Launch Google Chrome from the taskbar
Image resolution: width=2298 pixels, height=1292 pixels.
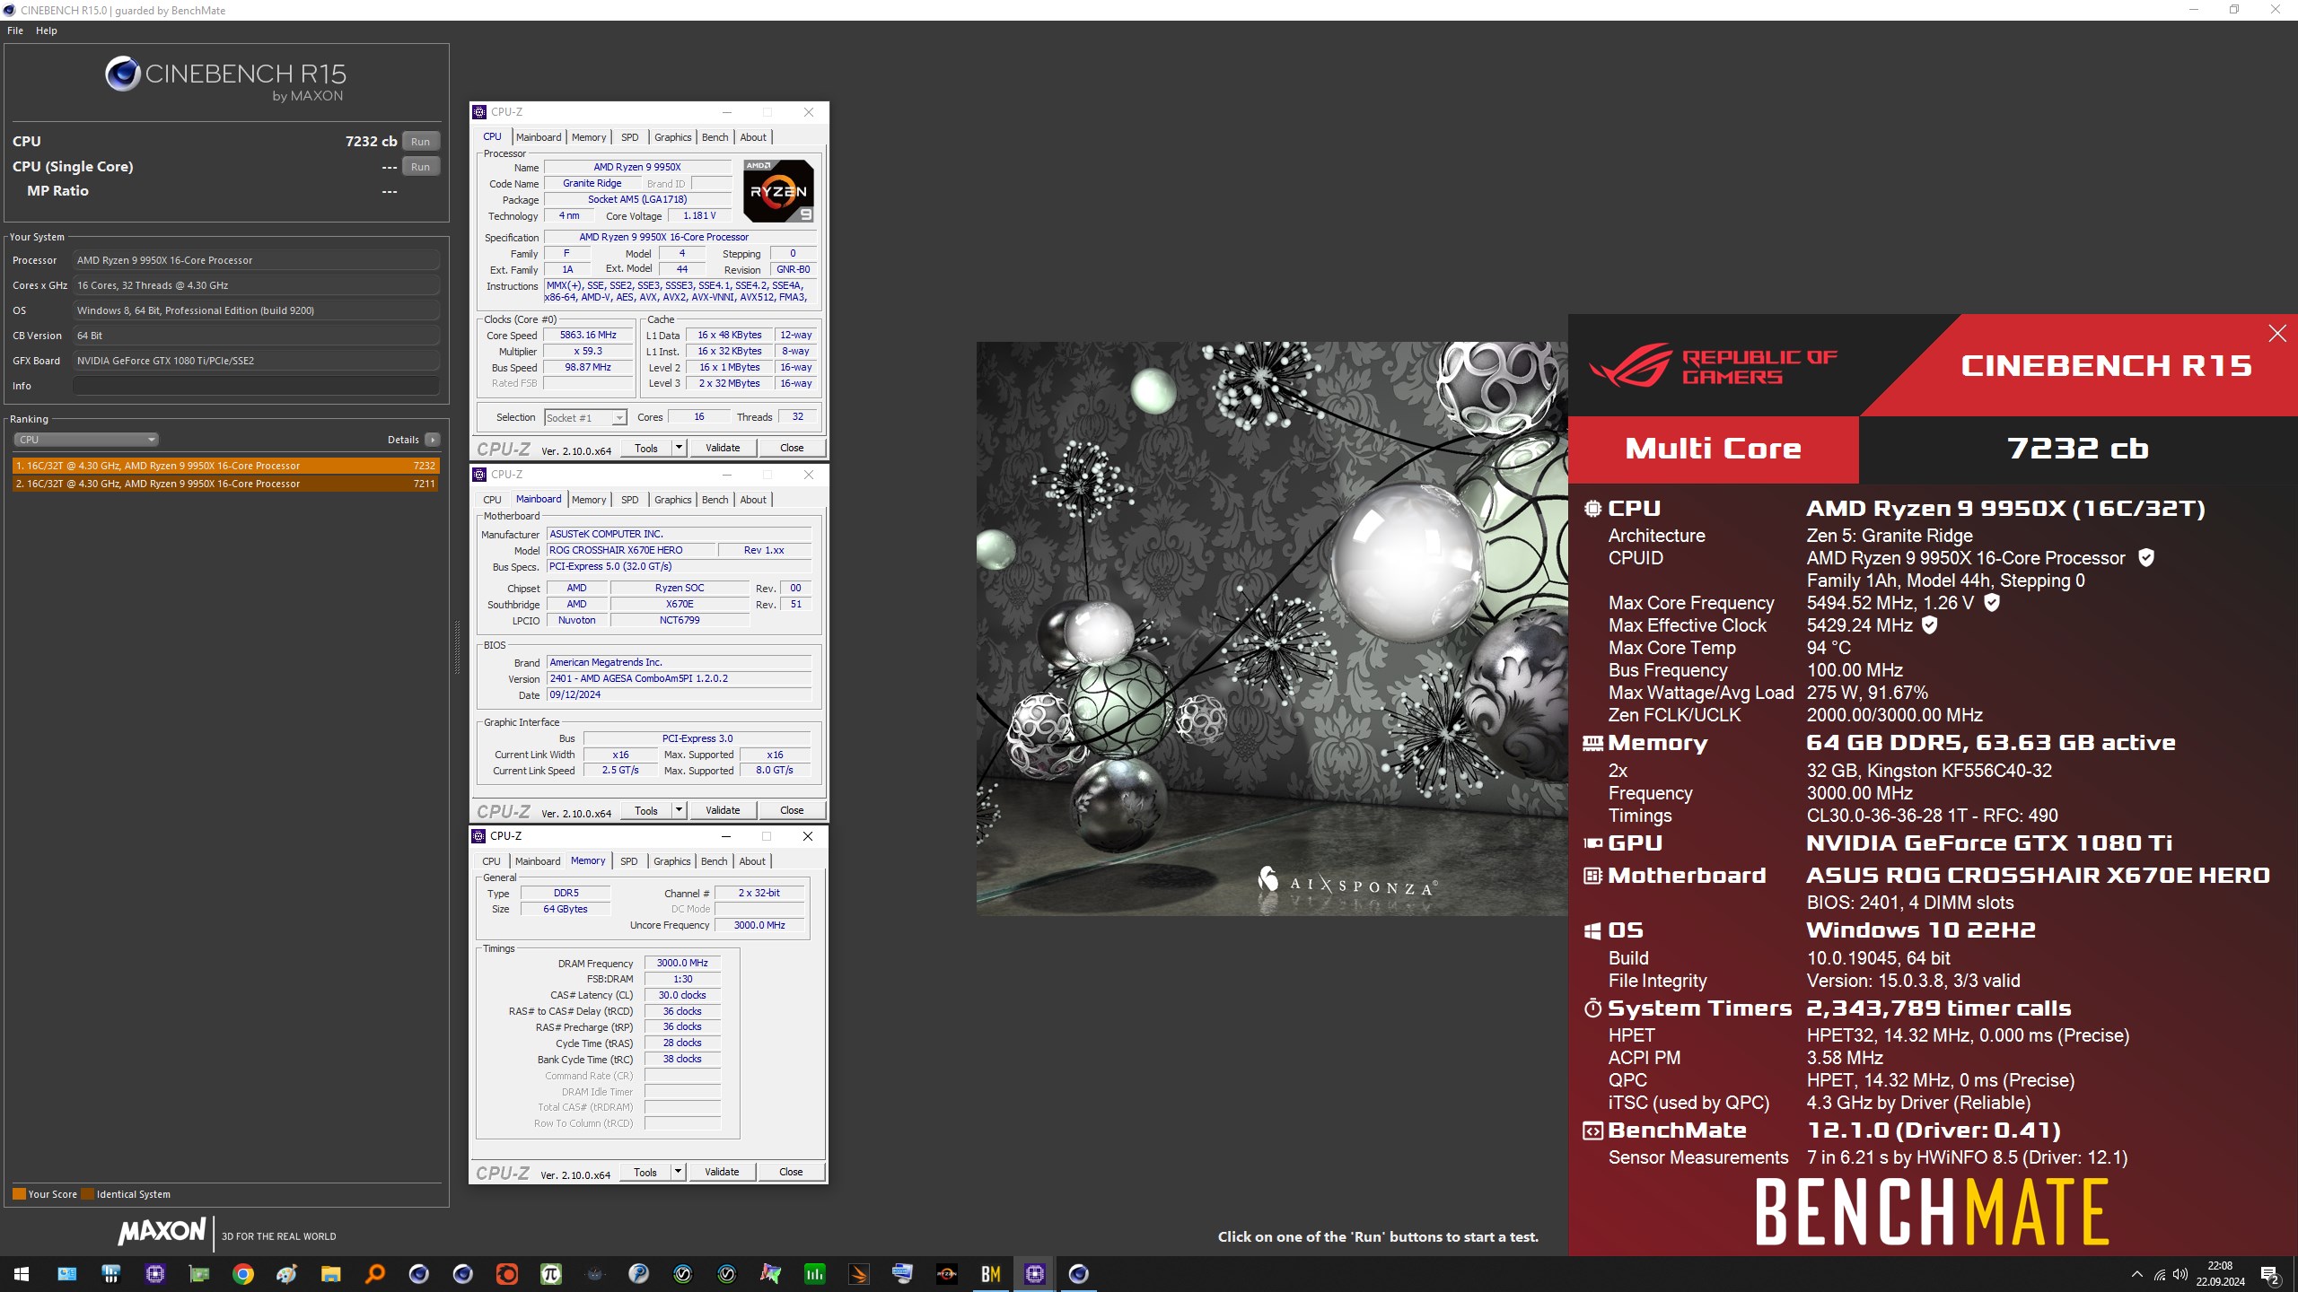coord(242,1274)
